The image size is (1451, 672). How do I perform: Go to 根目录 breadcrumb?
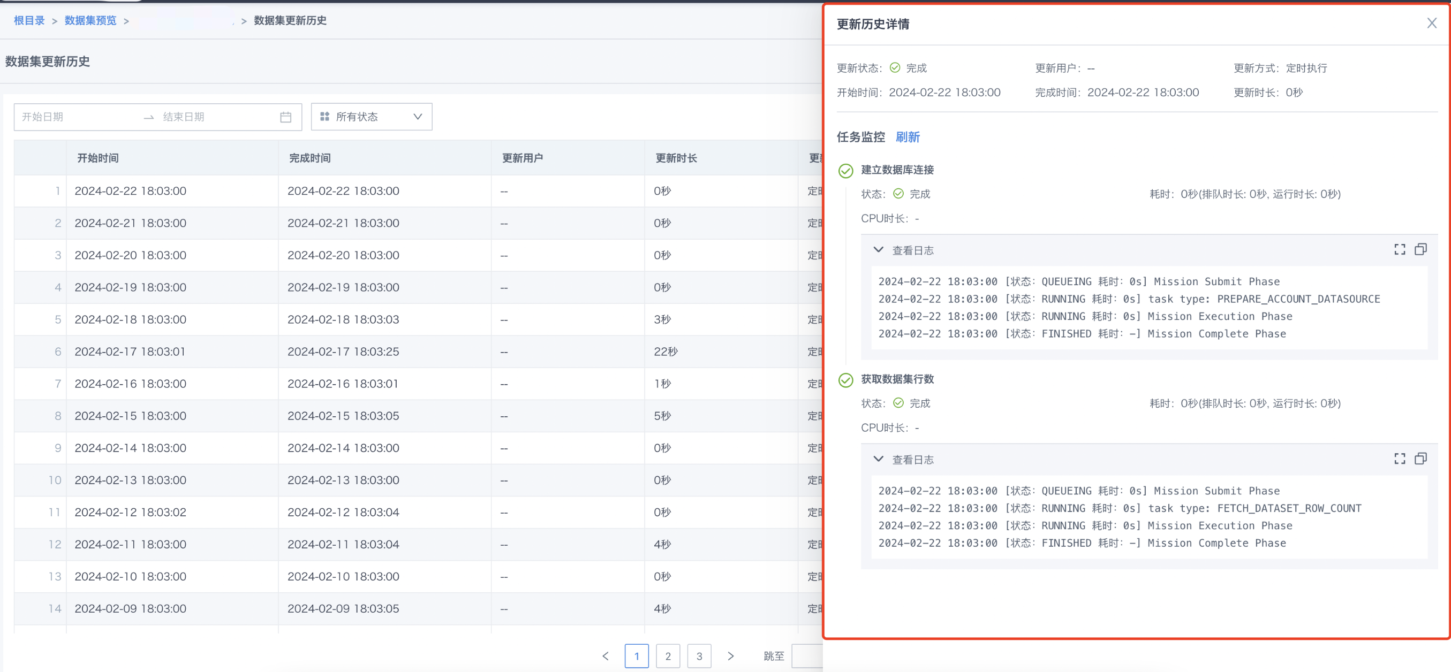29,20
